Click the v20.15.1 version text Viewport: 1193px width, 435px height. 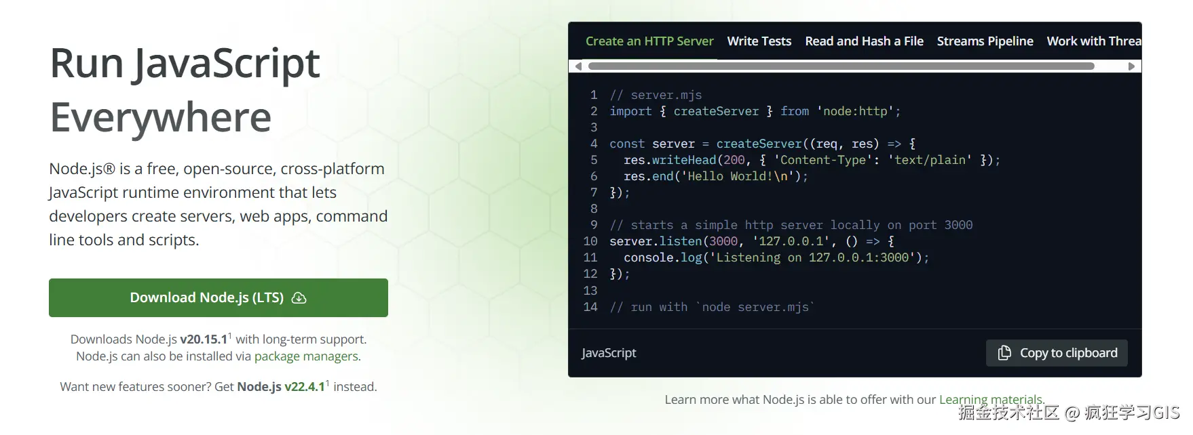204,339
